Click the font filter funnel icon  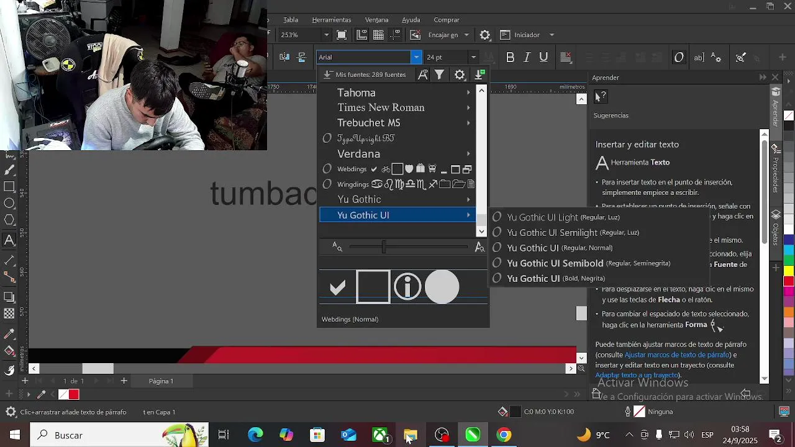click(440, 74)
